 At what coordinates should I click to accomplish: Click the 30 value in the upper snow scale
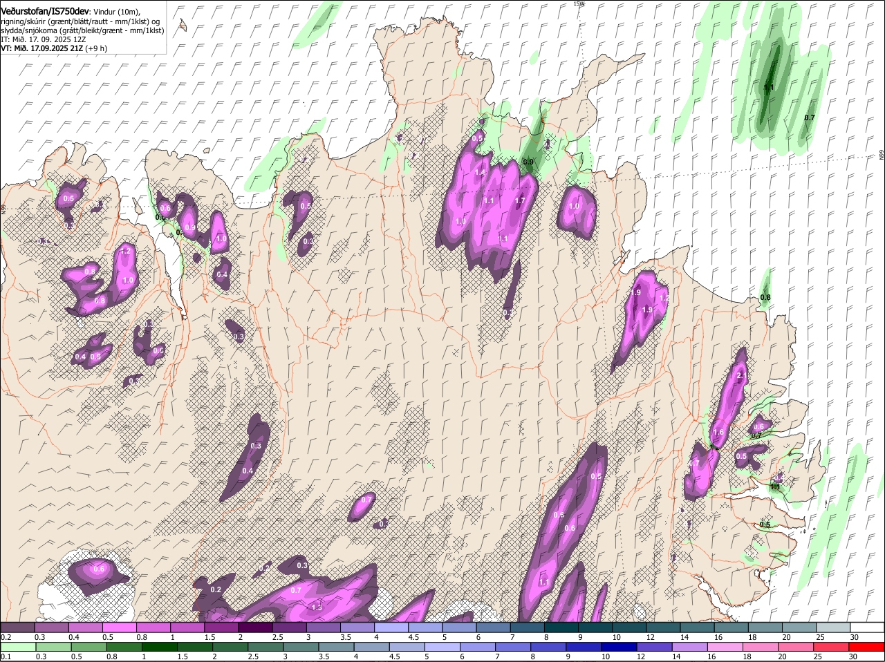(x=855, y=636)
